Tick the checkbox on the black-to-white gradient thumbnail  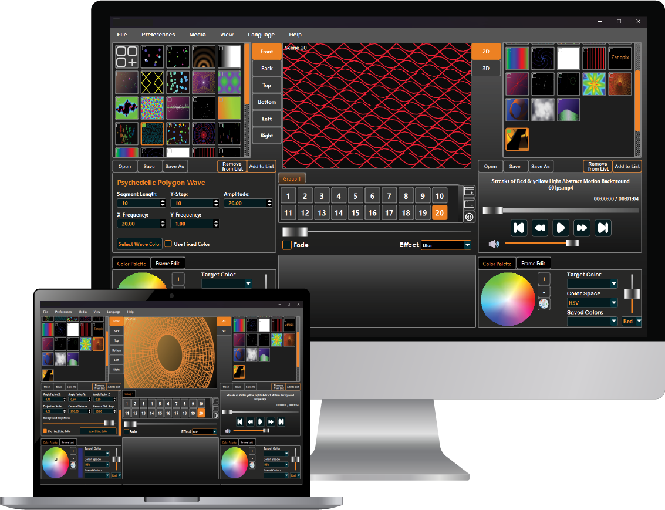coord(221,48)
